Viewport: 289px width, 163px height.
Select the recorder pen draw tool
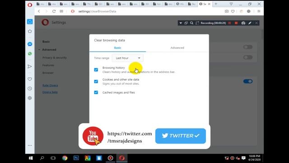[x=250, y=23]
